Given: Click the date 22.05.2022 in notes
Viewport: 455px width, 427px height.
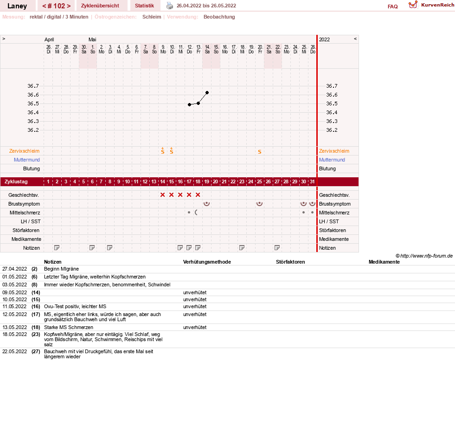Looking at the screenshot, I should 14,351.
